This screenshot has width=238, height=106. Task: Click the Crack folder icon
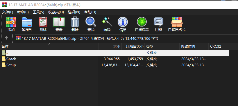pyautogui.click(x=4, y=59)
